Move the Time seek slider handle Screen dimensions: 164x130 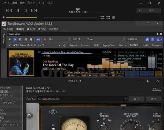pos(124,39)
